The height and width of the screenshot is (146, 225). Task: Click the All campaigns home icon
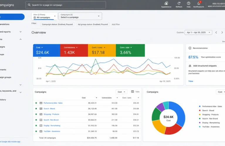(x=35, y=18)
